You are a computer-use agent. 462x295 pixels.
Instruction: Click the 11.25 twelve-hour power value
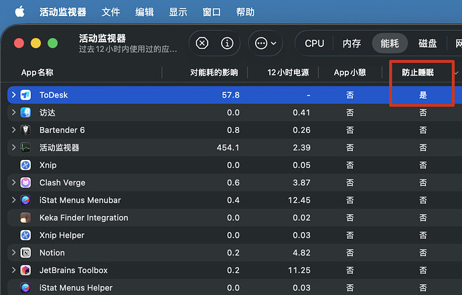coord(299,270)
